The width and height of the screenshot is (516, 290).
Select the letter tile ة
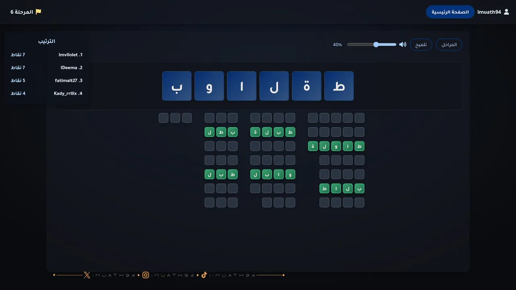pos(306,86)
